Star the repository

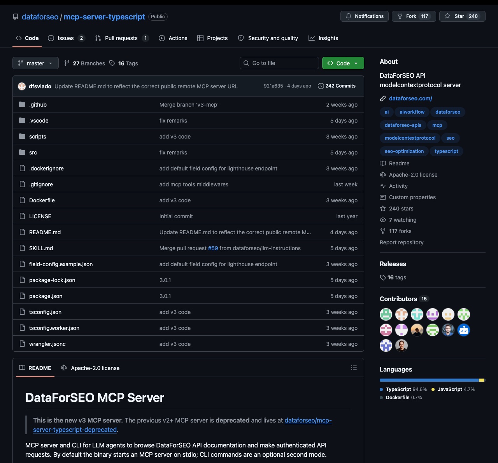pyautogui.click(x=462, y=16)
